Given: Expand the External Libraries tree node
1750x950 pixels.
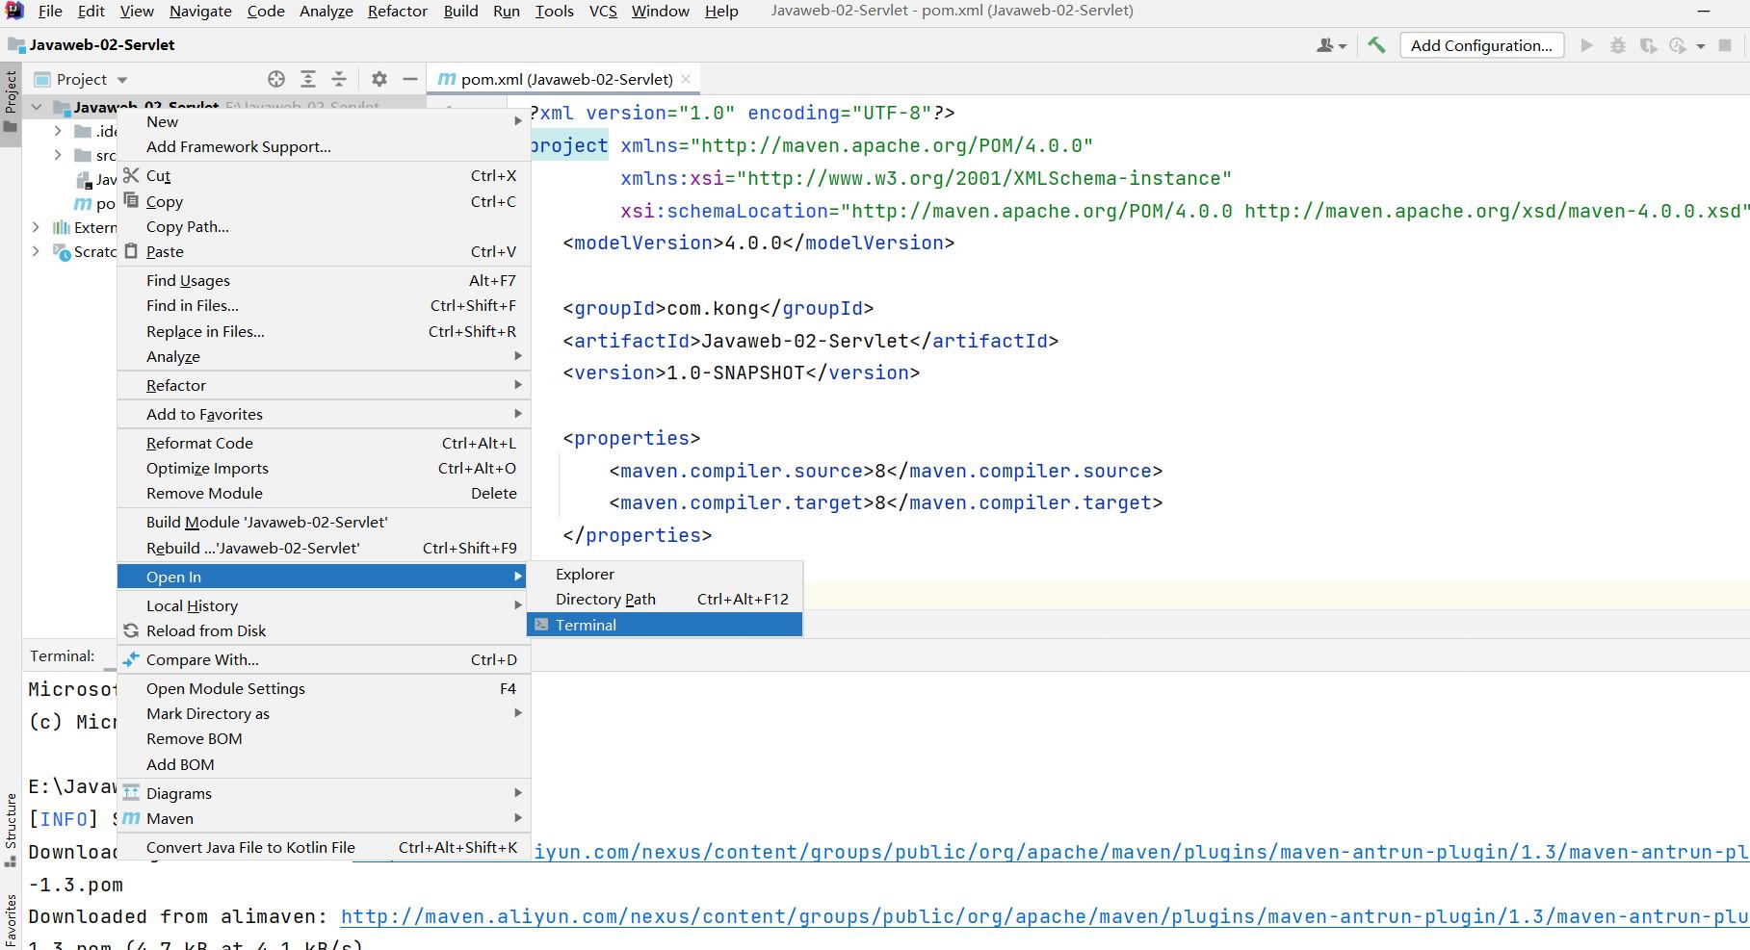Looking at the screenshot, I should tap(37, 227).
